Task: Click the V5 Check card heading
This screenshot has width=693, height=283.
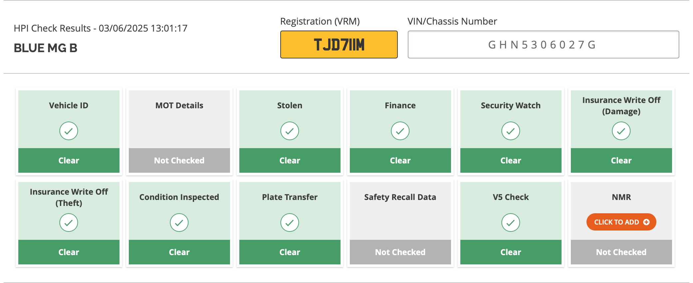Action: coord(511,197)
